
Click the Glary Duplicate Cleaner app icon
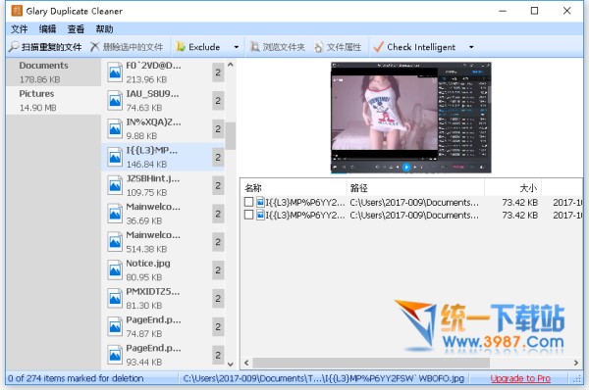point(17,11)
